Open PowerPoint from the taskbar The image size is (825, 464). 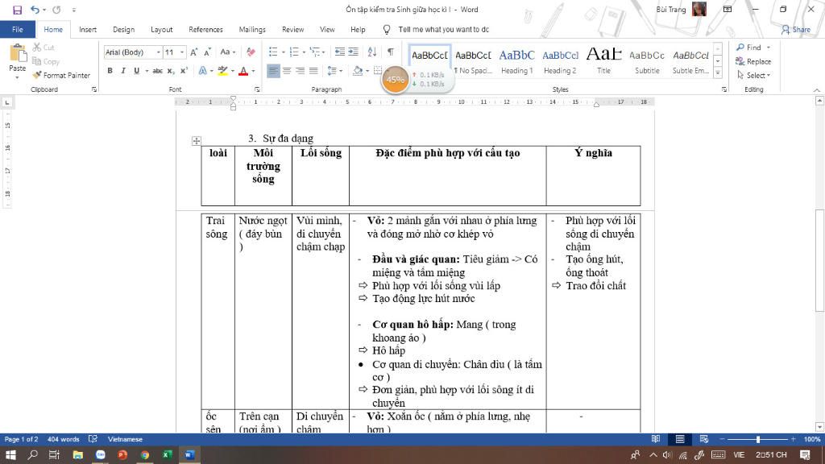[x=122, y=455]
